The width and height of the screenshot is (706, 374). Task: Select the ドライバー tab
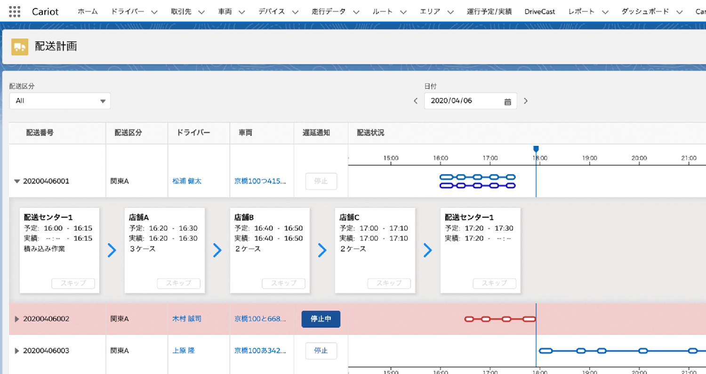click(x=128, y=12)
